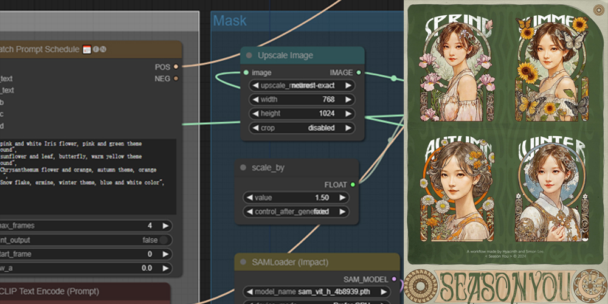Image resolution: width=608 pixels, height=304 pixels.
Task: Click the prompt schedule text area
Action: (x=88, y=177)
